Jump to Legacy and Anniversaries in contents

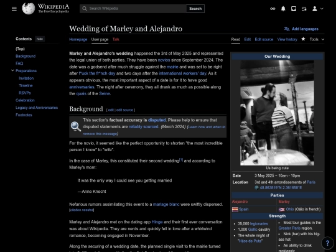coord(37,108)
